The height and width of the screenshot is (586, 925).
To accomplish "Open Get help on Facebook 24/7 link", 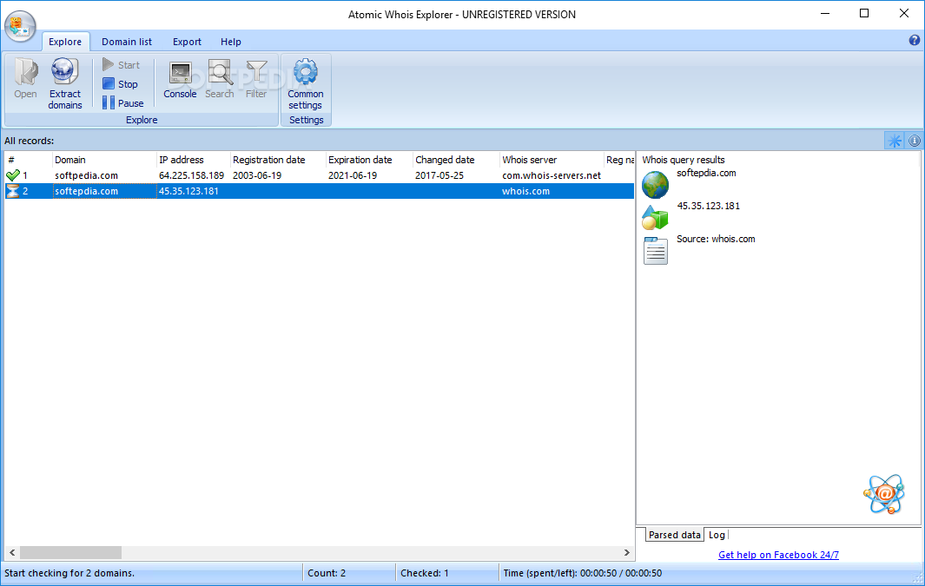I will point(778,555).
